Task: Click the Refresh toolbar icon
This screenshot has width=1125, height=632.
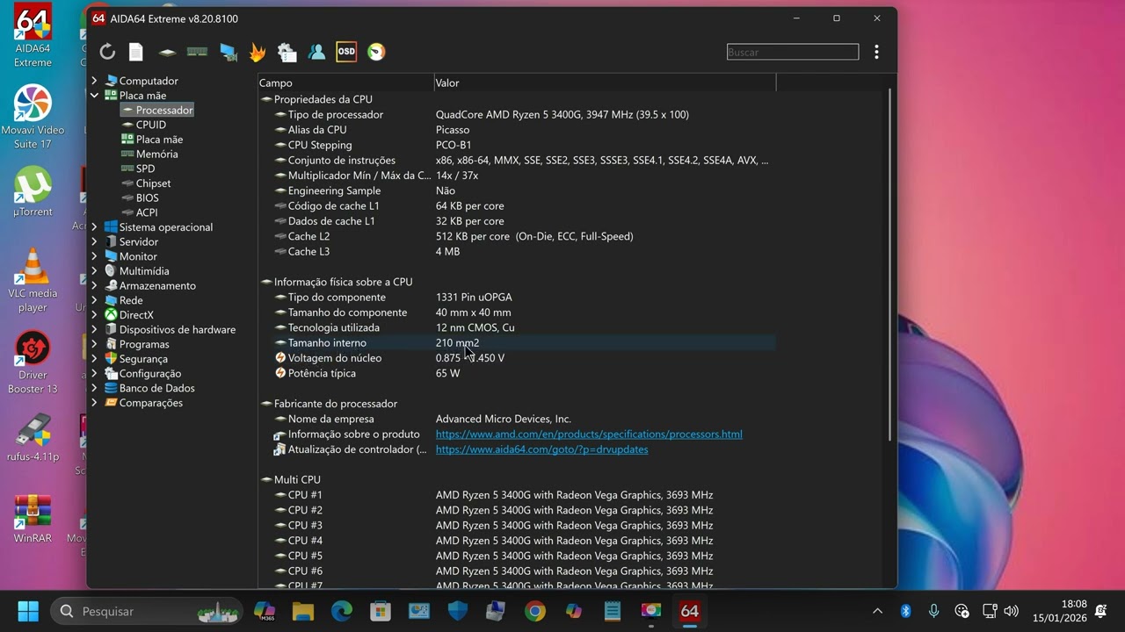Action: (x=107, y=52)
